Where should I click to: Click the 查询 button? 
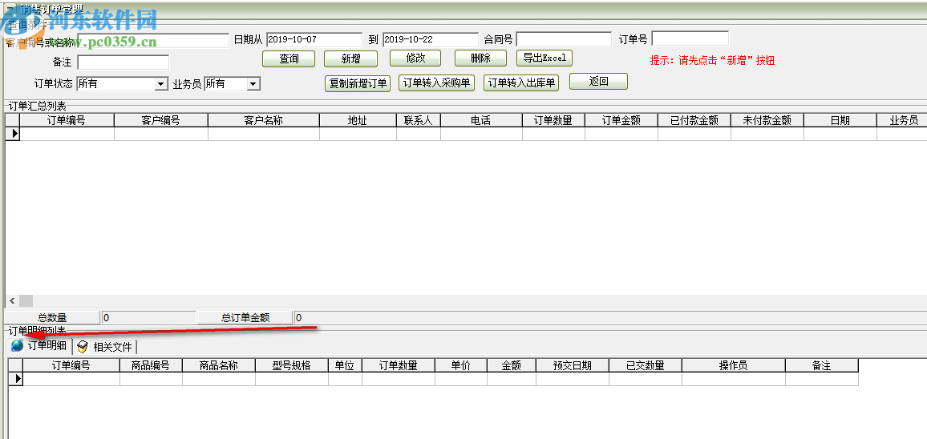click(x=289, y=58)
